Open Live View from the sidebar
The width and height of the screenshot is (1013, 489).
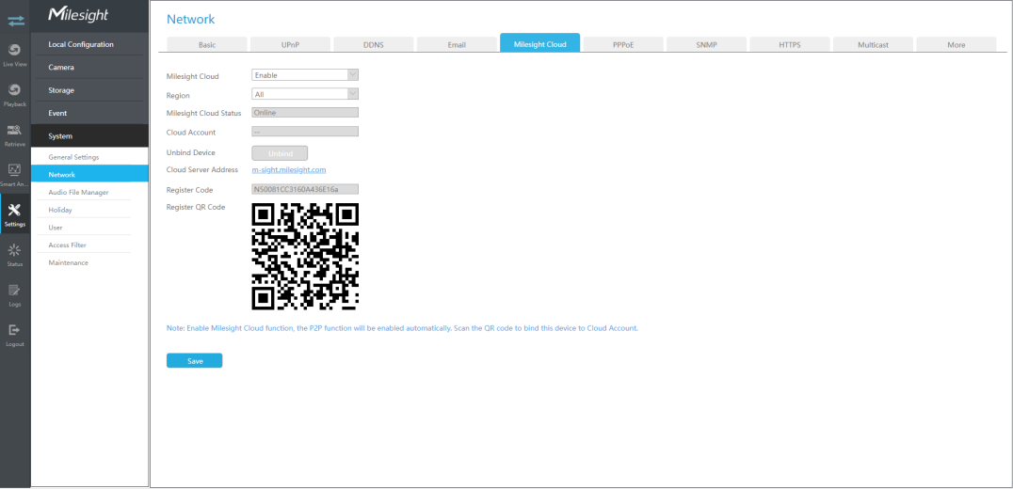coord(15,55)
